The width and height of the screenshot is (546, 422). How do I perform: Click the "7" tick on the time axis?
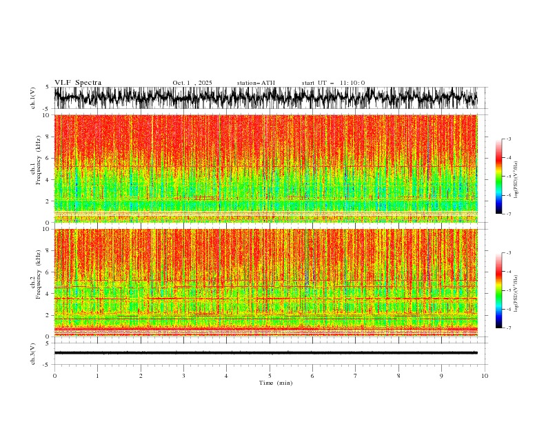click(x=356, y=376)
